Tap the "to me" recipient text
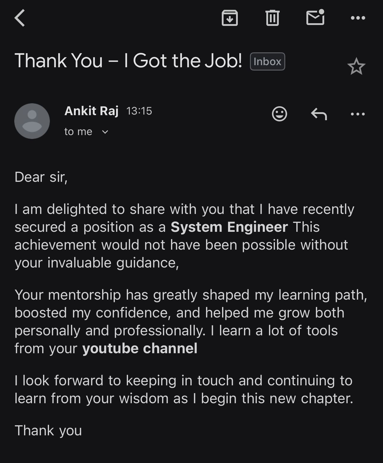The height and width of the screenshot is (463, 383). pos(78,132)
